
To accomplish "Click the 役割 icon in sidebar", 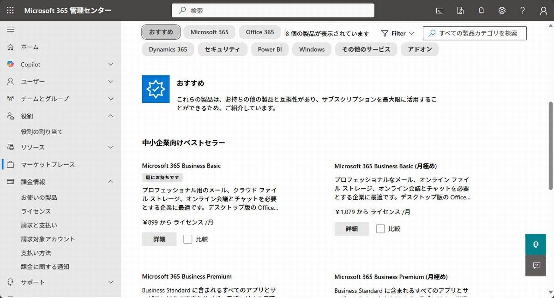I will [x=10, y=116].
